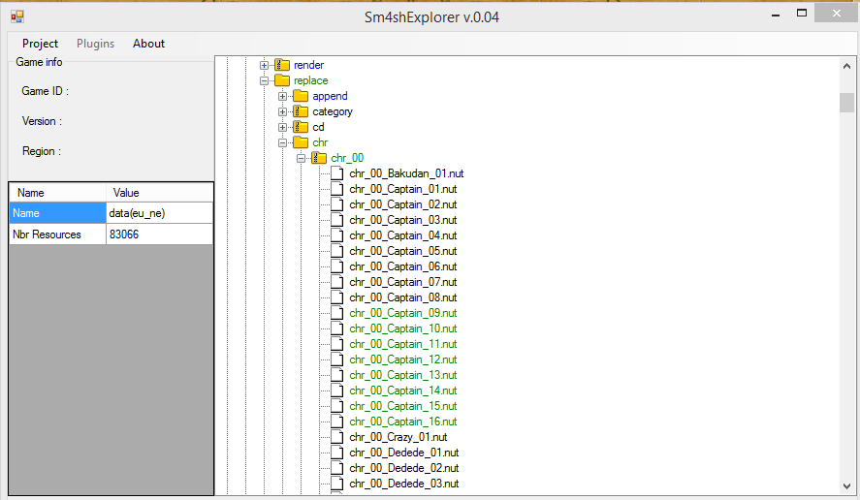Click file icon of chr_00_Captain_07.nut
The image size is (860, 500).
tap(337, 282)
